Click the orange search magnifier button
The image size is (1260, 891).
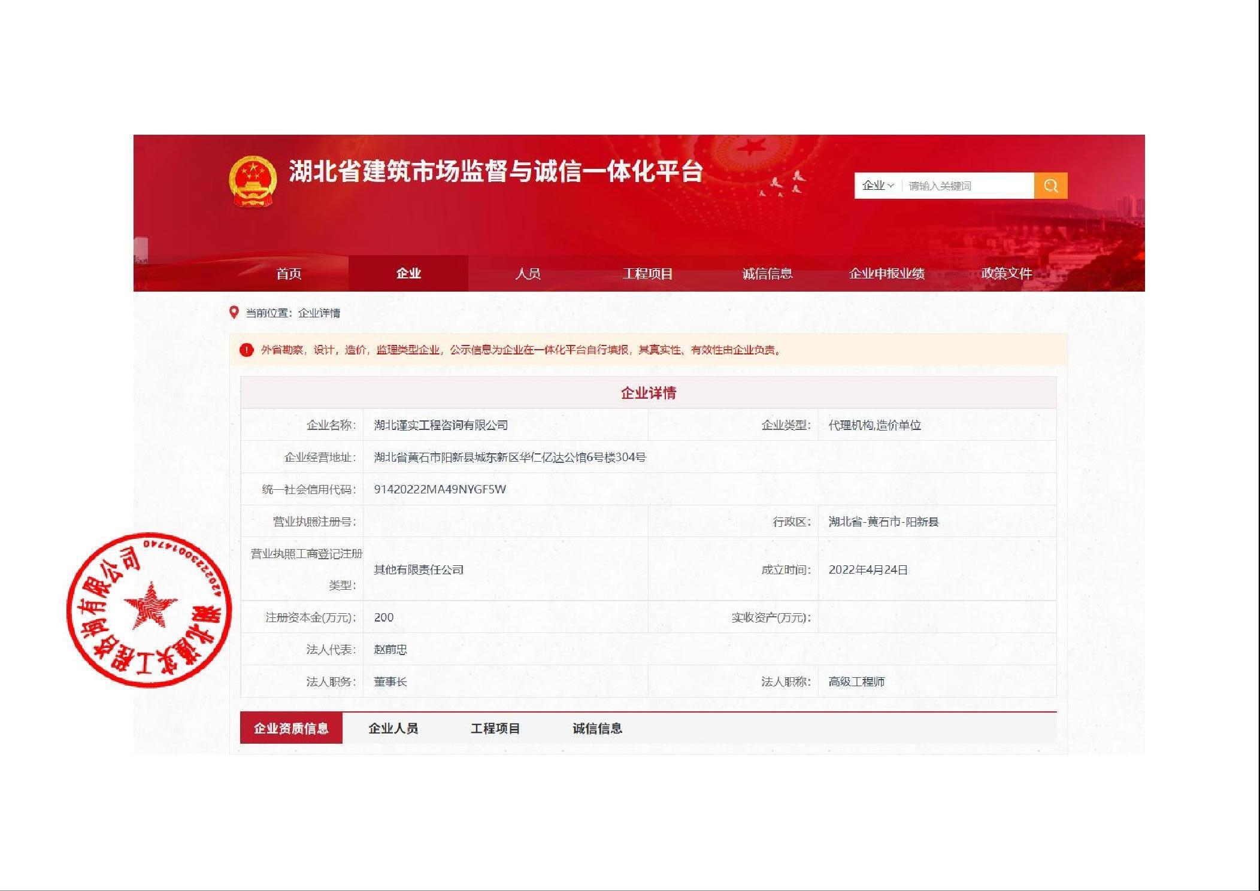coord(1050,186)
